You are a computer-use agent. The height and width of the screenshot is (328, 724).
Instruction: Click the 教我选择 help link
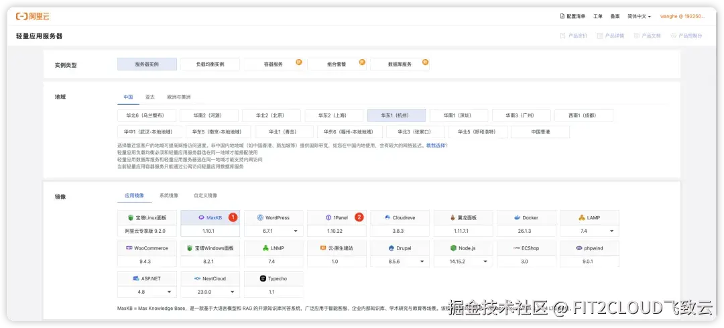tap(436, 146)
